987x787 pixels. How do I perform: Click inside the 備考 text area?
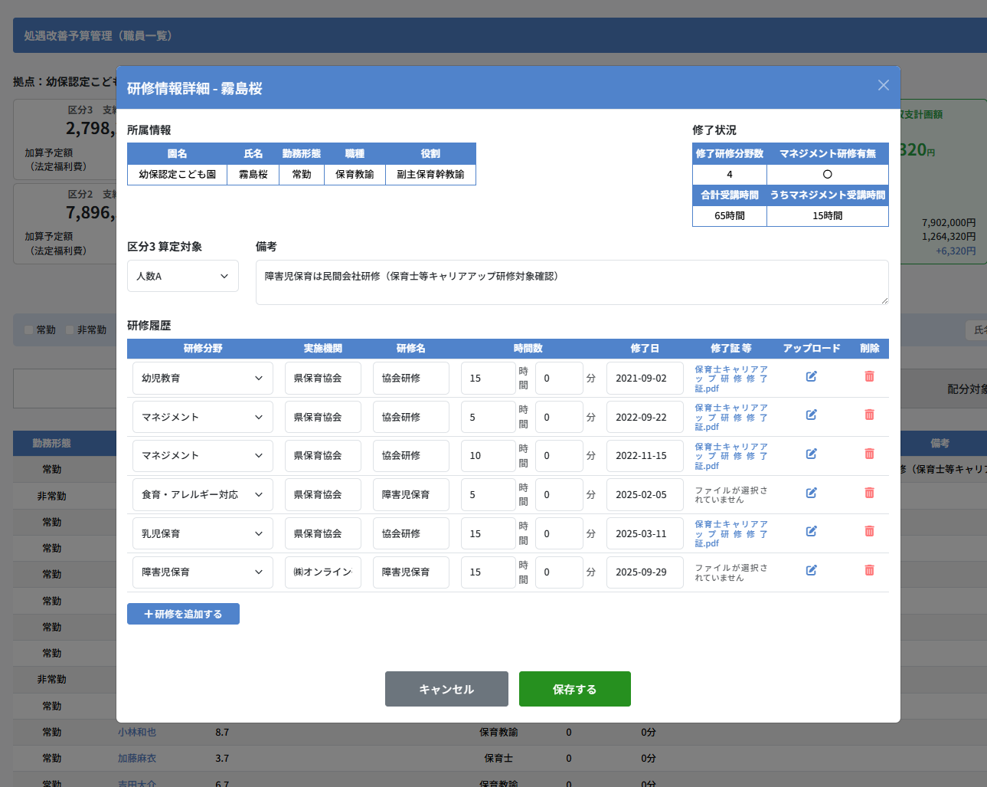coord(572,282)
